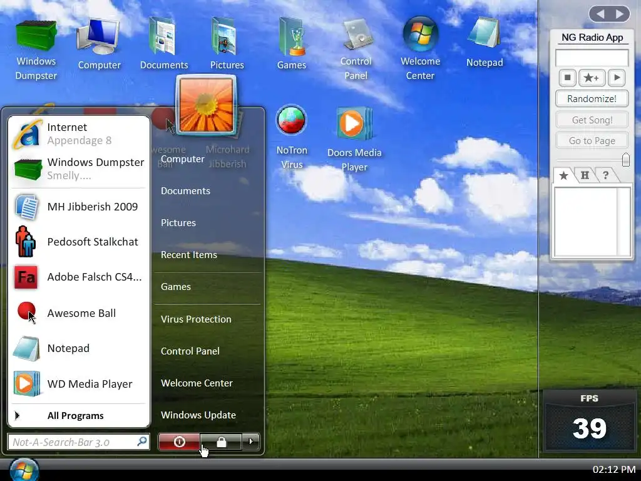Expand the shutdown options arrow
Viewport: 641px width, 481px height.
[251, 442]
